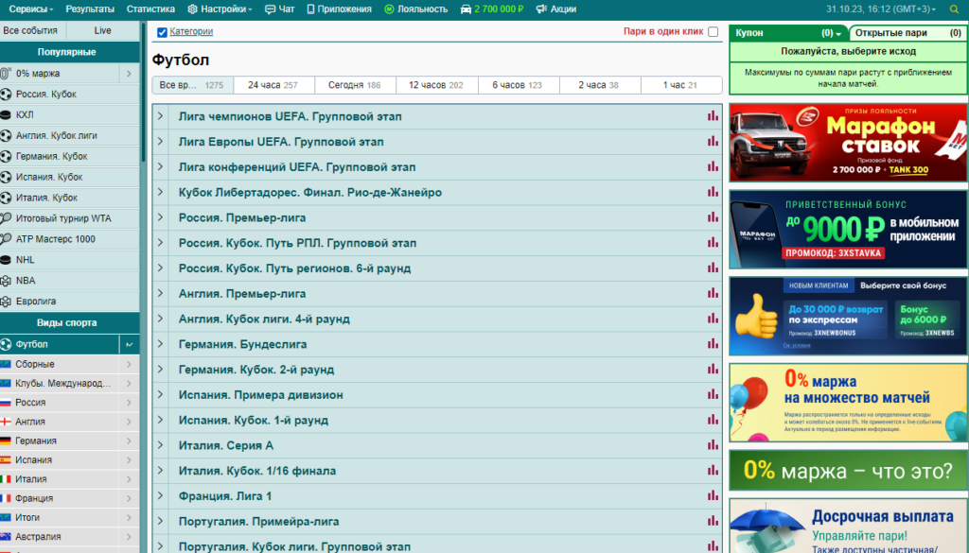Open the 0% маржа – что это? banner
This screenshot has width=969, height=553.
[848, 471]
